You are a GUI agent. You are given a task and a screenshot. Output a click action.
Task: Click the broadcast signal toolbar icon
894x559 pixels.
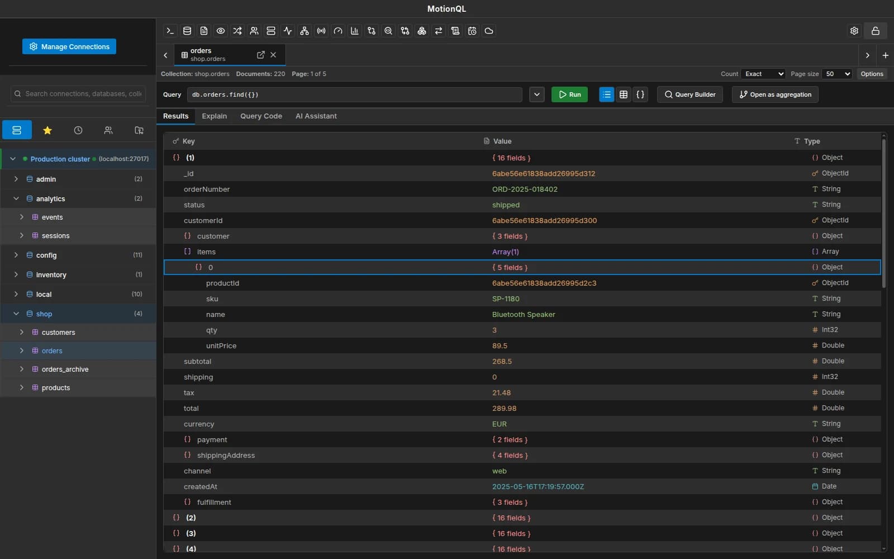point(321,31)
